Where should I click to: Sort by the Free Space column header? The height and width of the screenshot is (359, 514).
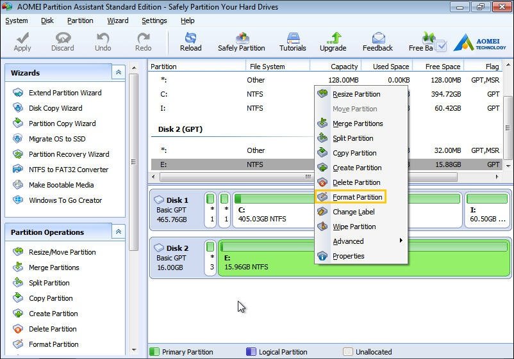(x=438, y=67)
